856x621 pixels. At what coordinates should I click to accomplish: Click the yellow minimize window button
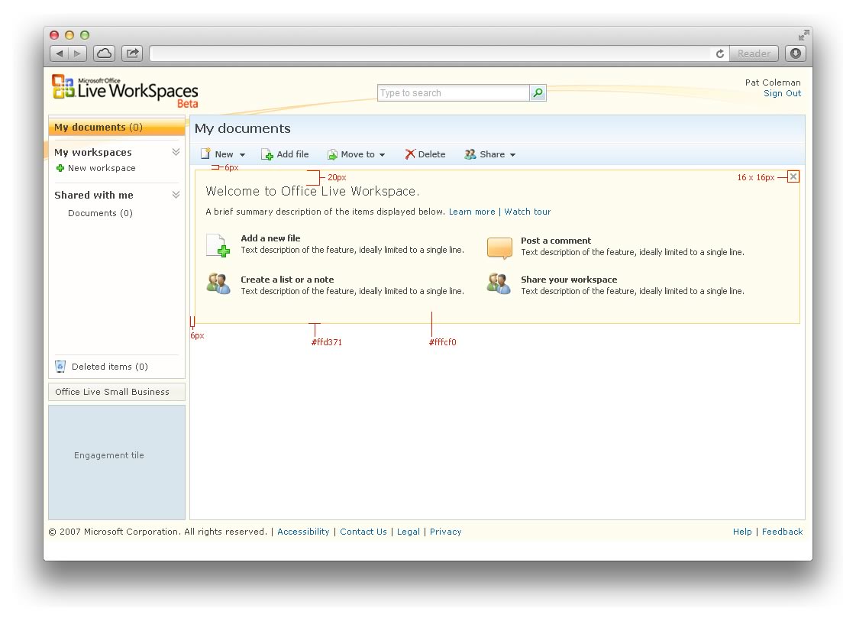(69, 35)
